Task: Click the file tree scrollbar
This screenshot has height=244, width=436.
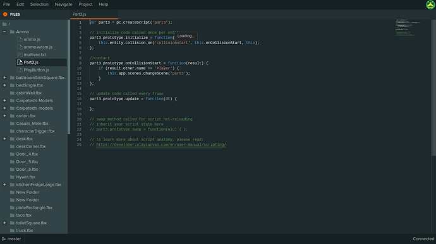Action: pos(69,77)
